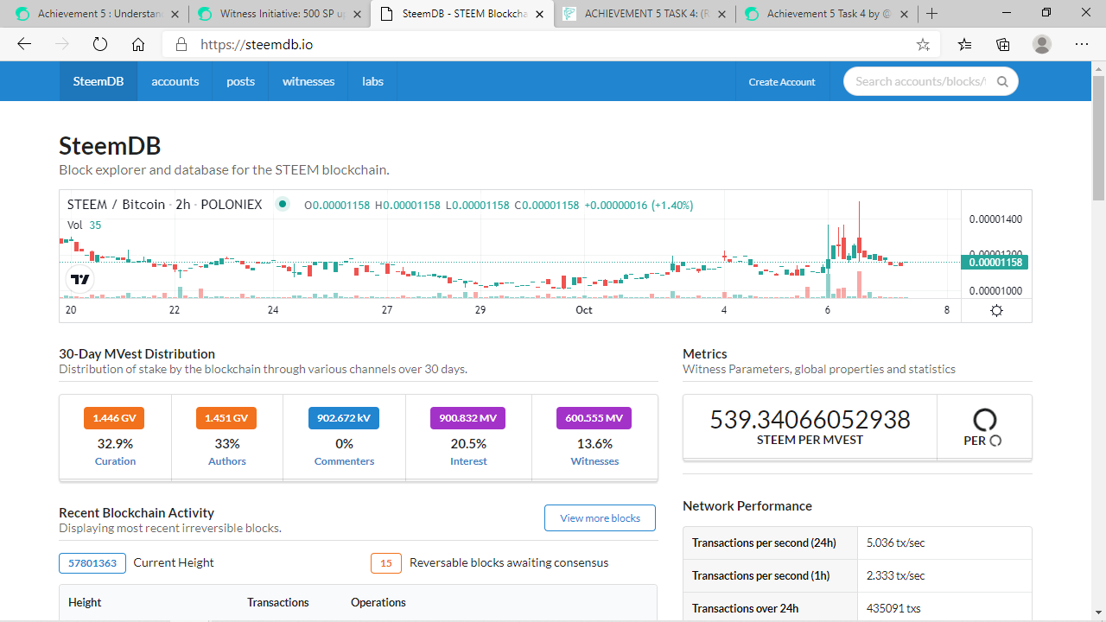The width and height of the screenshot is (1106, 622).
Task: Click the search magnifier in SteemDB search
Action: pos(1002,82)
